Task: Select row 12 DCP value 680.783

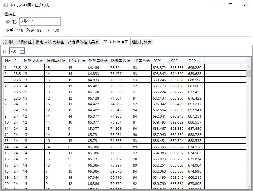Action: pyautogui.click(x=196, y=135)
